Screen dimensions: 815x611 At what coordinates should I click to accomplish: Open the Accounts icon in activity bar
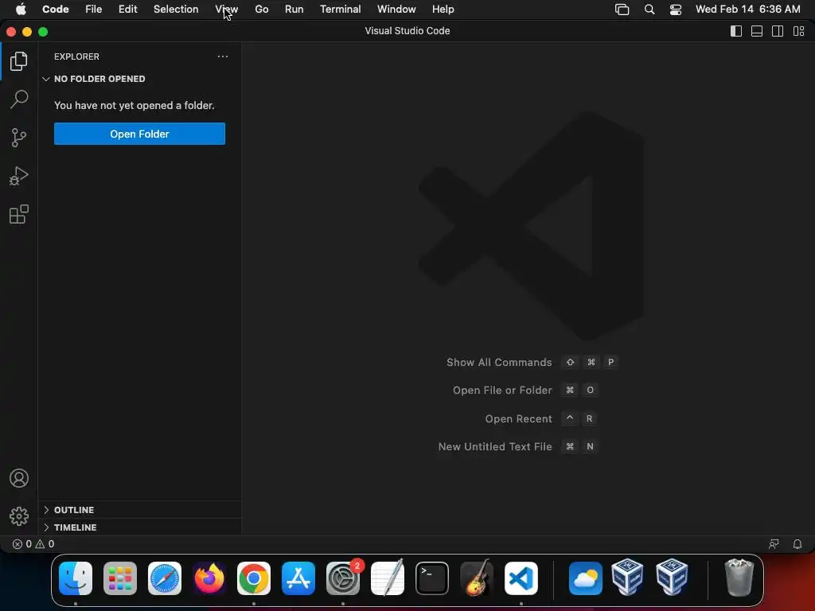click(19, 478)
